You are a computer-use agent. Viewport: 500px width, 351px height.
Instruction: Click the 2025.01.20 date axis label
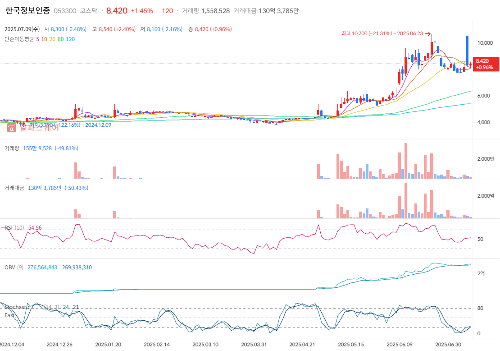[x=108, y=345]
